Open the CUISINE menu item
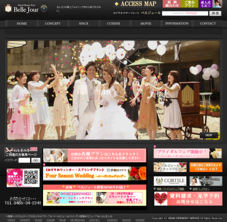227x222 pixels. click(x=113, y=23)
